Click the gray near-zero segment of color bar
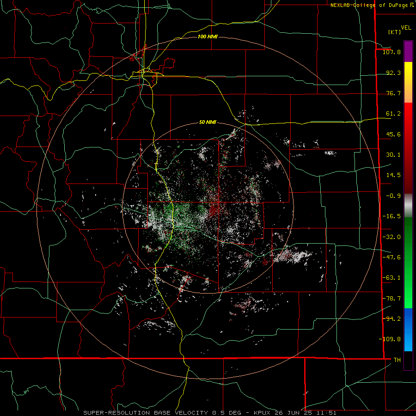Viewport: 416px width, 416px height. pos(408,206)
